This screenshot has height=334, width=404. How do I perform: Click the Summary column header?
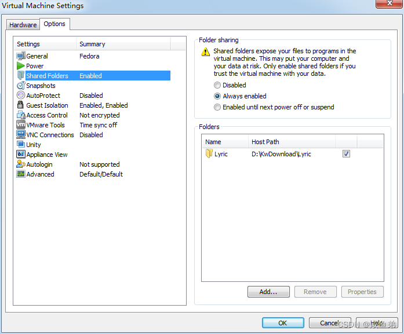click(x=123, y=44)
